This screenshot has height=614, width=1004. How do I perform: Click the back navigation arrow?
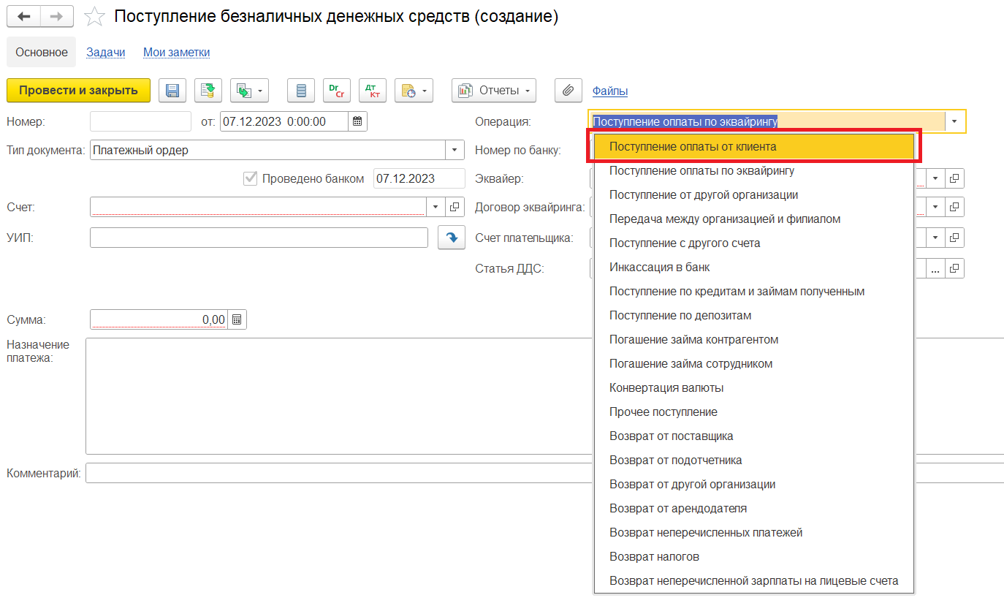pyautogui.click(x=24, y=16)
